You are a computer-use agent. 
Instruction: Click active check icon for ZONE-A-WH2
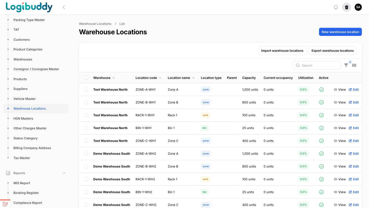coord(321,154)
